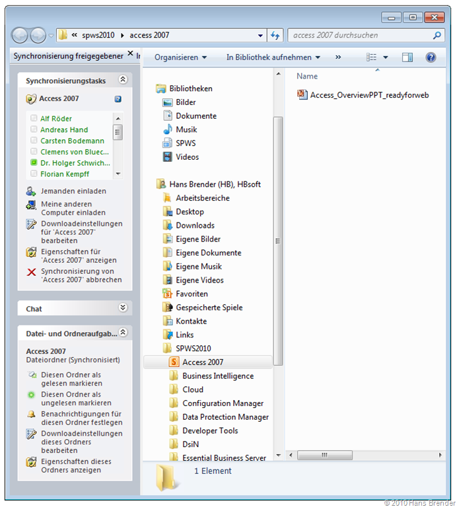The width and height of the screenshot is (457, 507).
Task: Close the Synchronisierung freigegebener pane
Action: coord(130,53)
